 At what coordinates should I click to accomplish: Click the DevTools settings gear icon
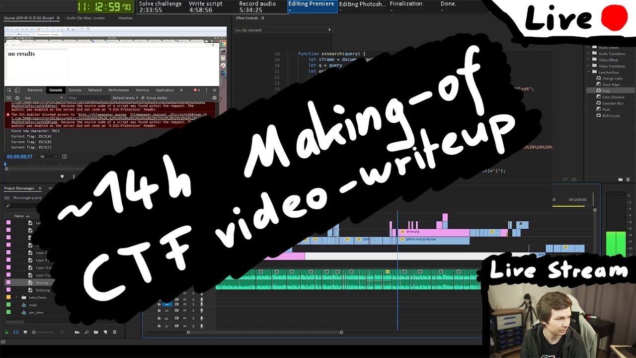pos(214,98)
